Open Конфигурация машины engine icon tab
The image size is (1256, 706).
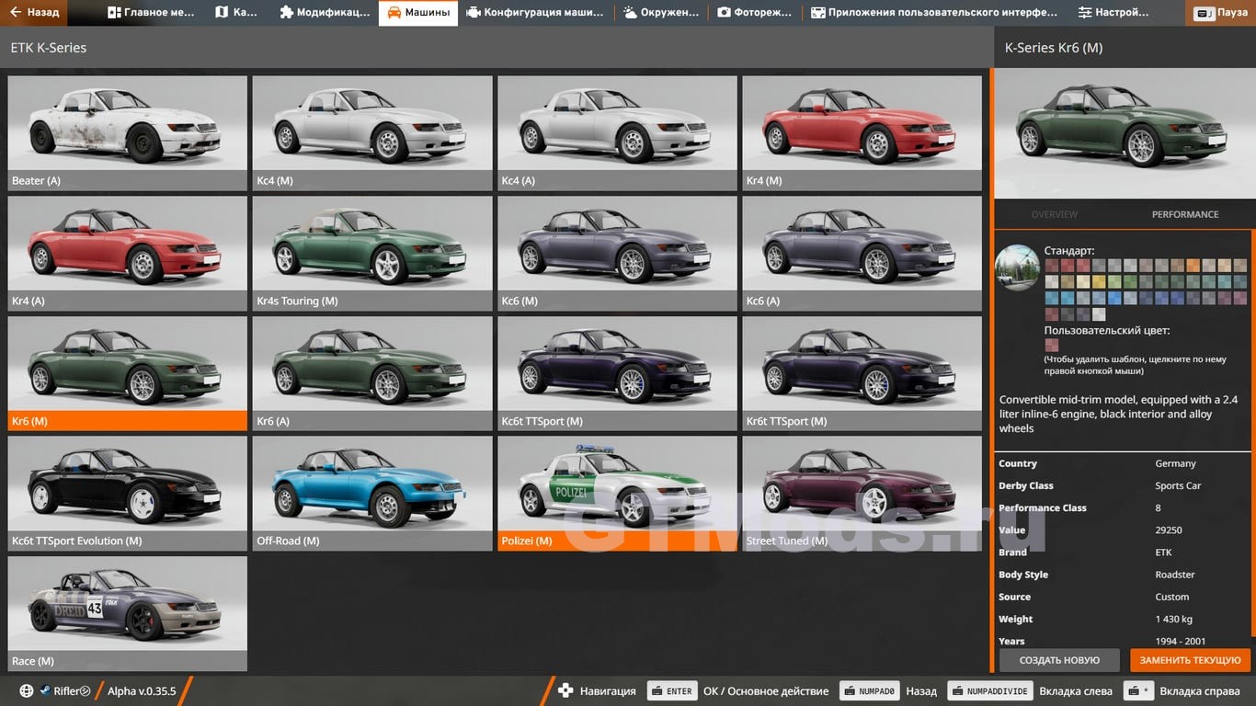[474, 13]
